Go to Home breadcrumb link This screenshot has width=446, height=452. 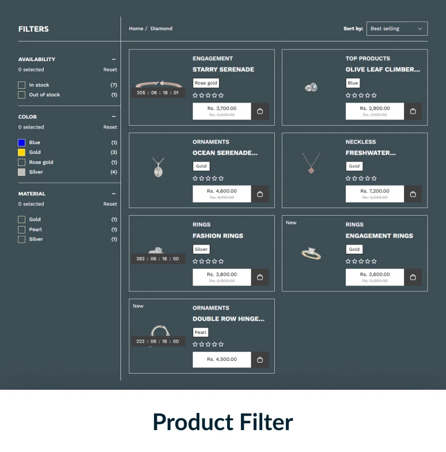point(136,29)
